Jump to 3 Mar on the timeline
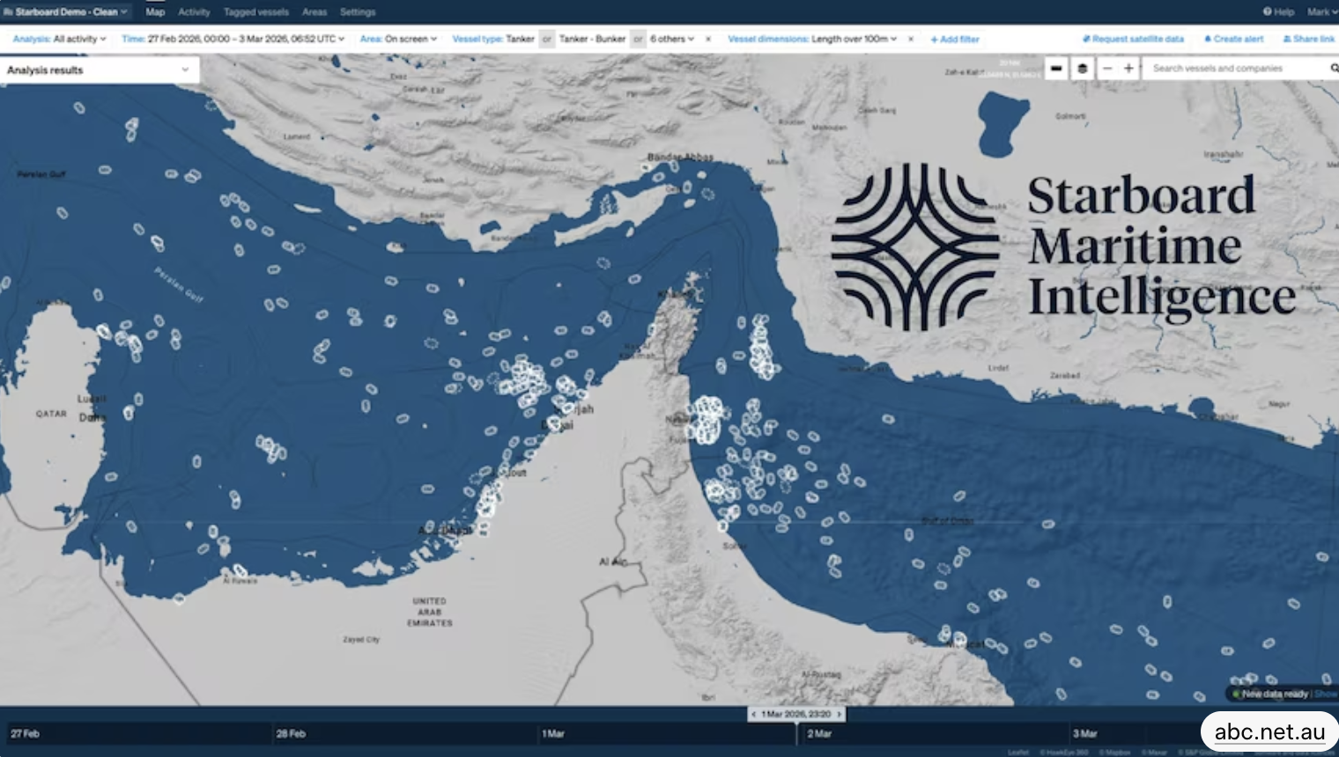Viewport: 1339px width, 757px height. [1085, 733]
